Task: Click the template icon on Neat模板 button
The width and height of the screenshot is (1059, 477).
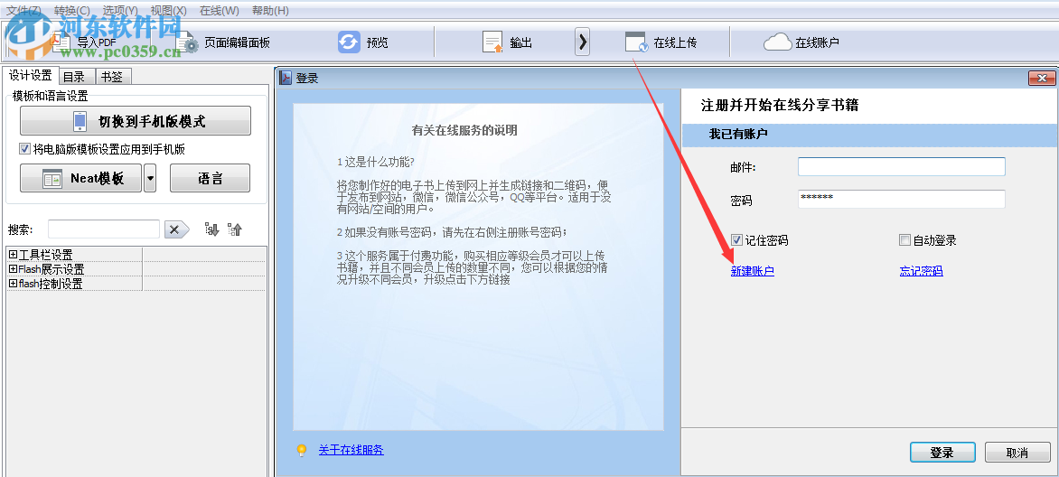Action: click(52, 179)
